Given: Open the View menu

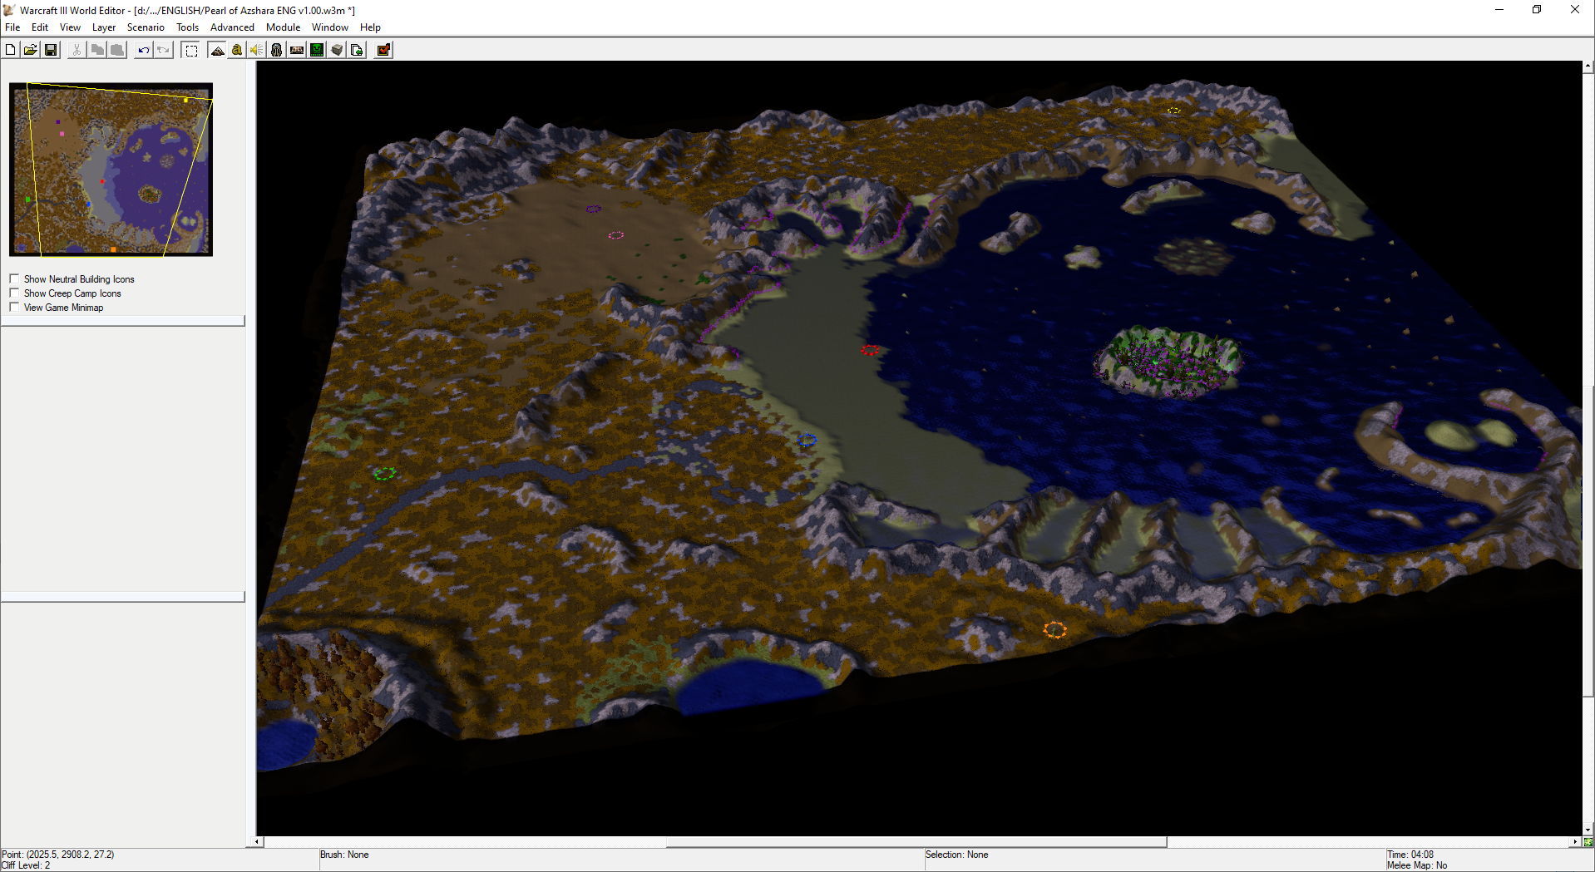Looking at the screenshot, I should pyautogui.click(x=70, y=27).
